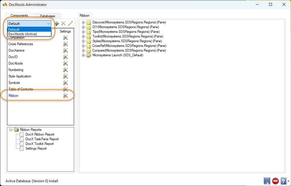
Task: Open settings tools icon for DocXtools
Action: coord(66,63)
